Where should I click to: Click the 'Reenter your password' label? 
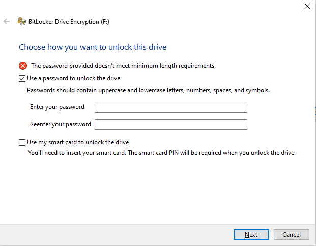tap(61, 124)
